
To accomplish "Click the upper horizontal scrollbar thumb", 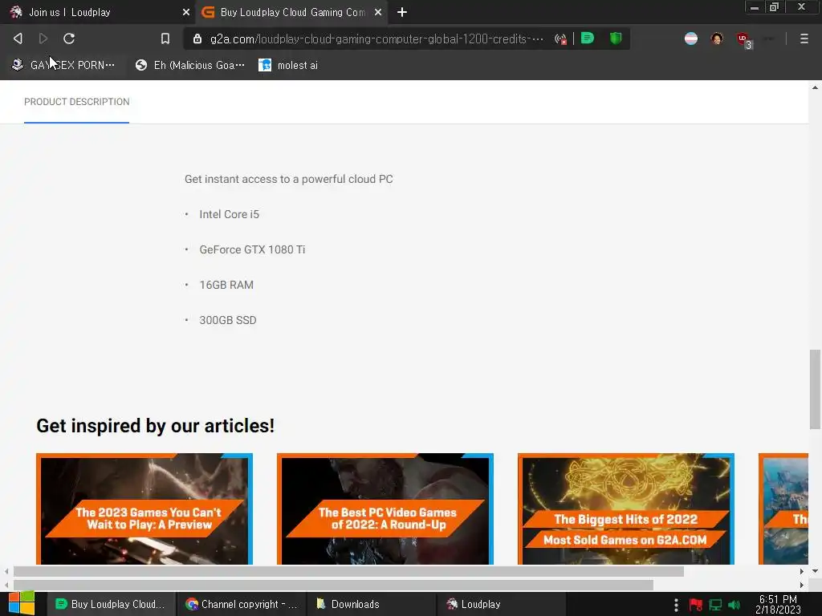I will pos(348,571).
